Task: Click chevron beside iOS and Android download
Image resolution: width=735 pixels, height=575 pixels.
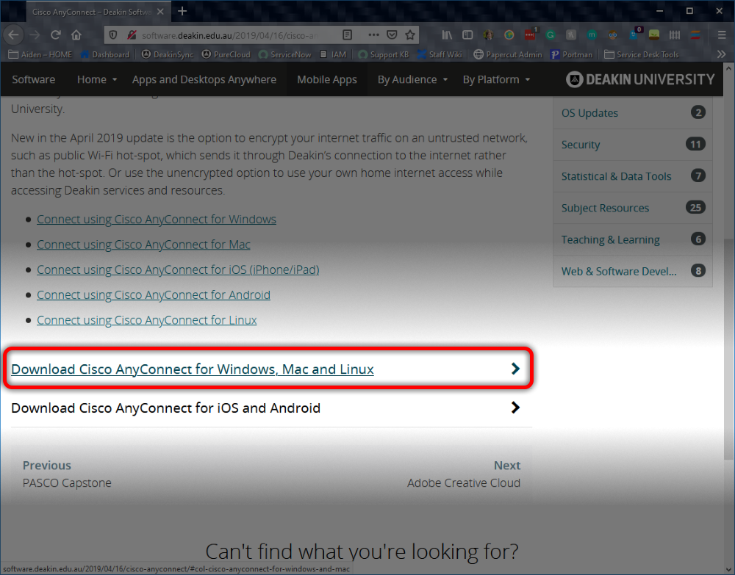Action: (x=515, y=408)
